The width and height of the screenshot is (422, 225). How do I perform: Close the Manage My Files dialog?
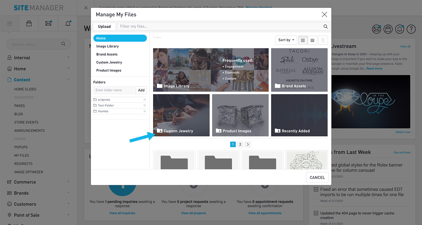click(x=324, y=15)
